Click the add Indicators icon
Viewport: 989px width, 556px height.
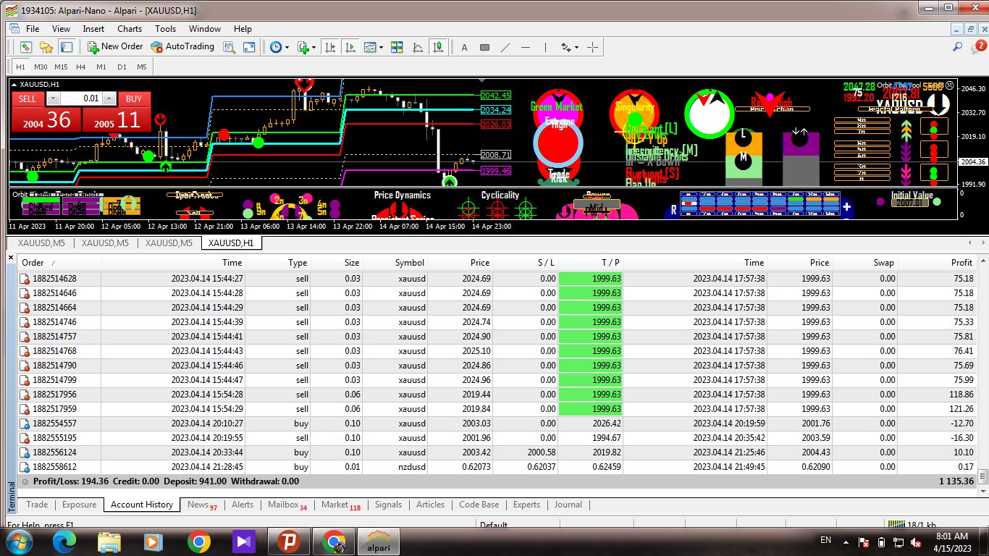pos(303,47)
